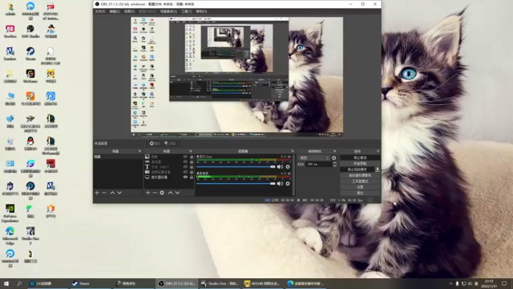Remove the selected source with minus icon
The width and height of the screenshot is (513, 289).
155,193
